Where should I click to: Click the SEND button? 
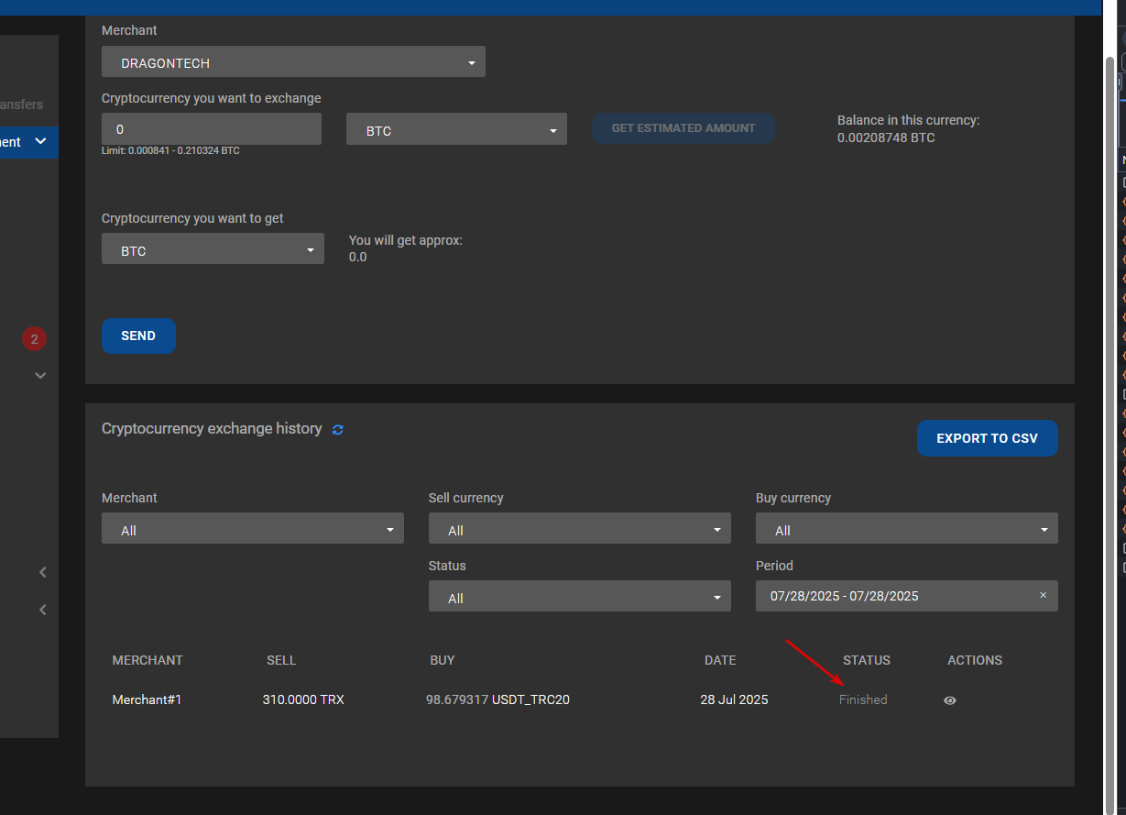click(138, 336)
